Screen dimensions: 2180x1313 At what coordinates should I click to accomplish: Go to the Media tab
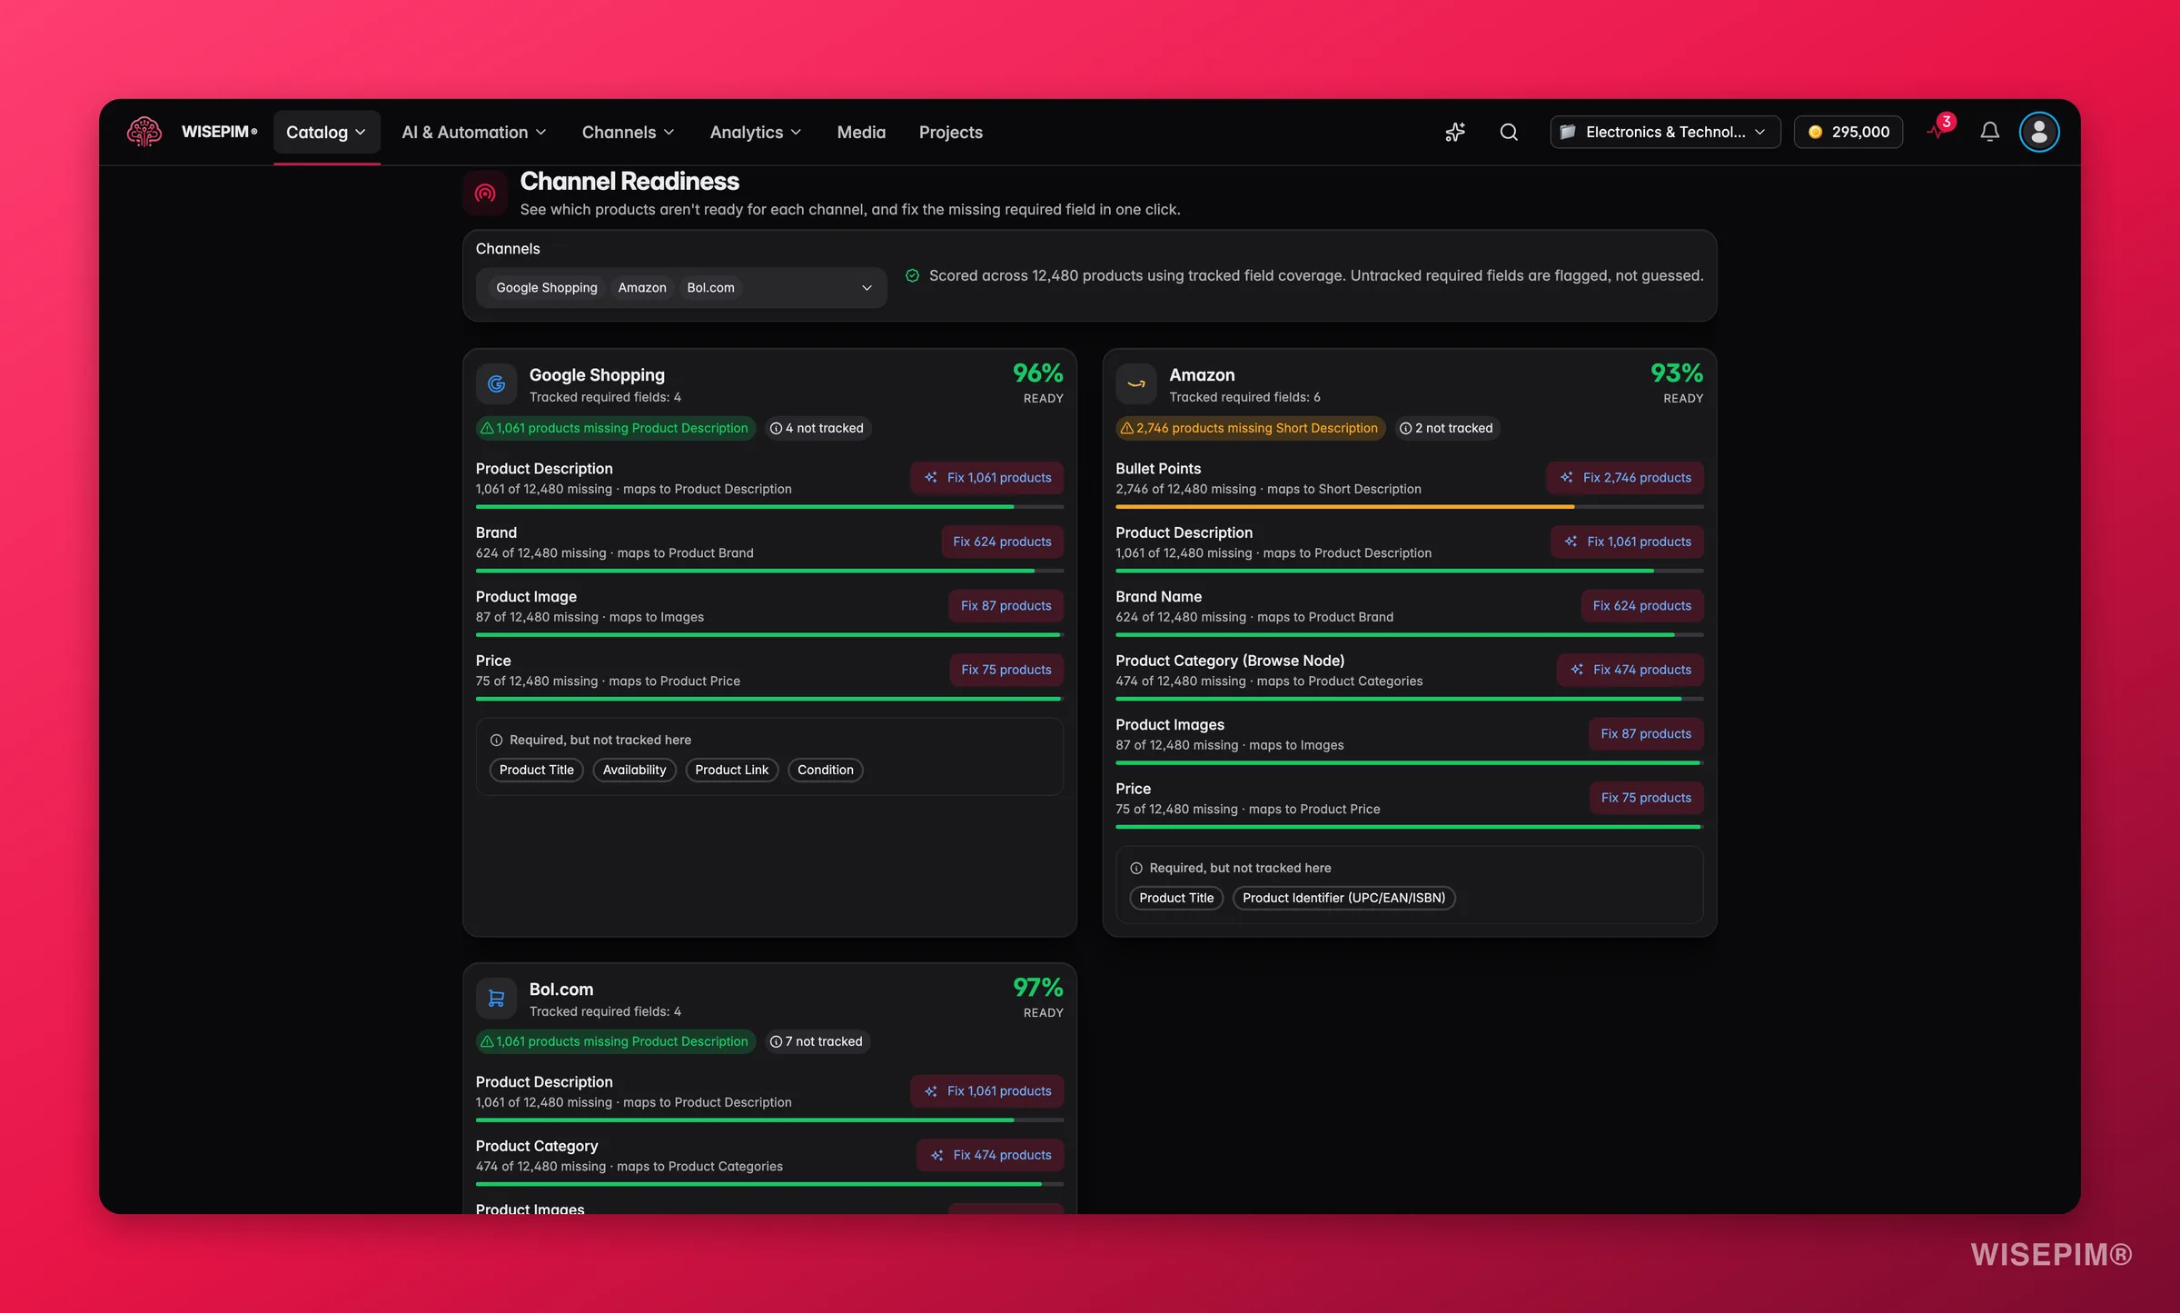click(x=861, y=132)
